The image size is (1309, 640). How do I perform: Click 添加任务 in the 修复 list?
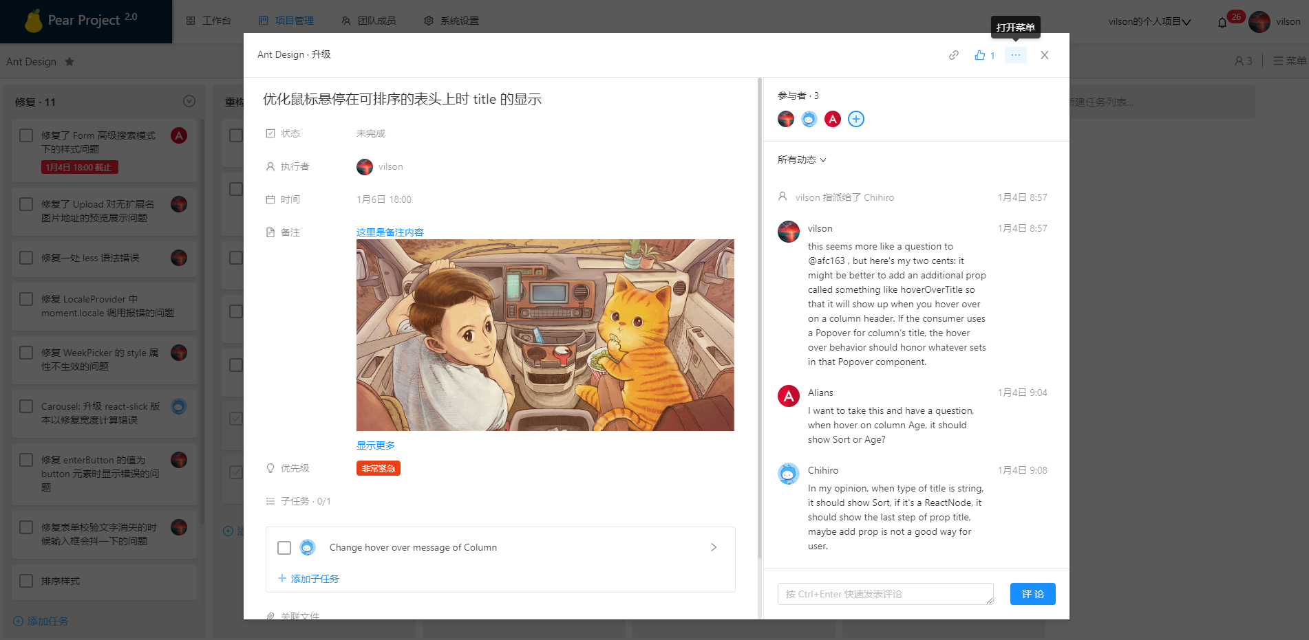point(41,621)
